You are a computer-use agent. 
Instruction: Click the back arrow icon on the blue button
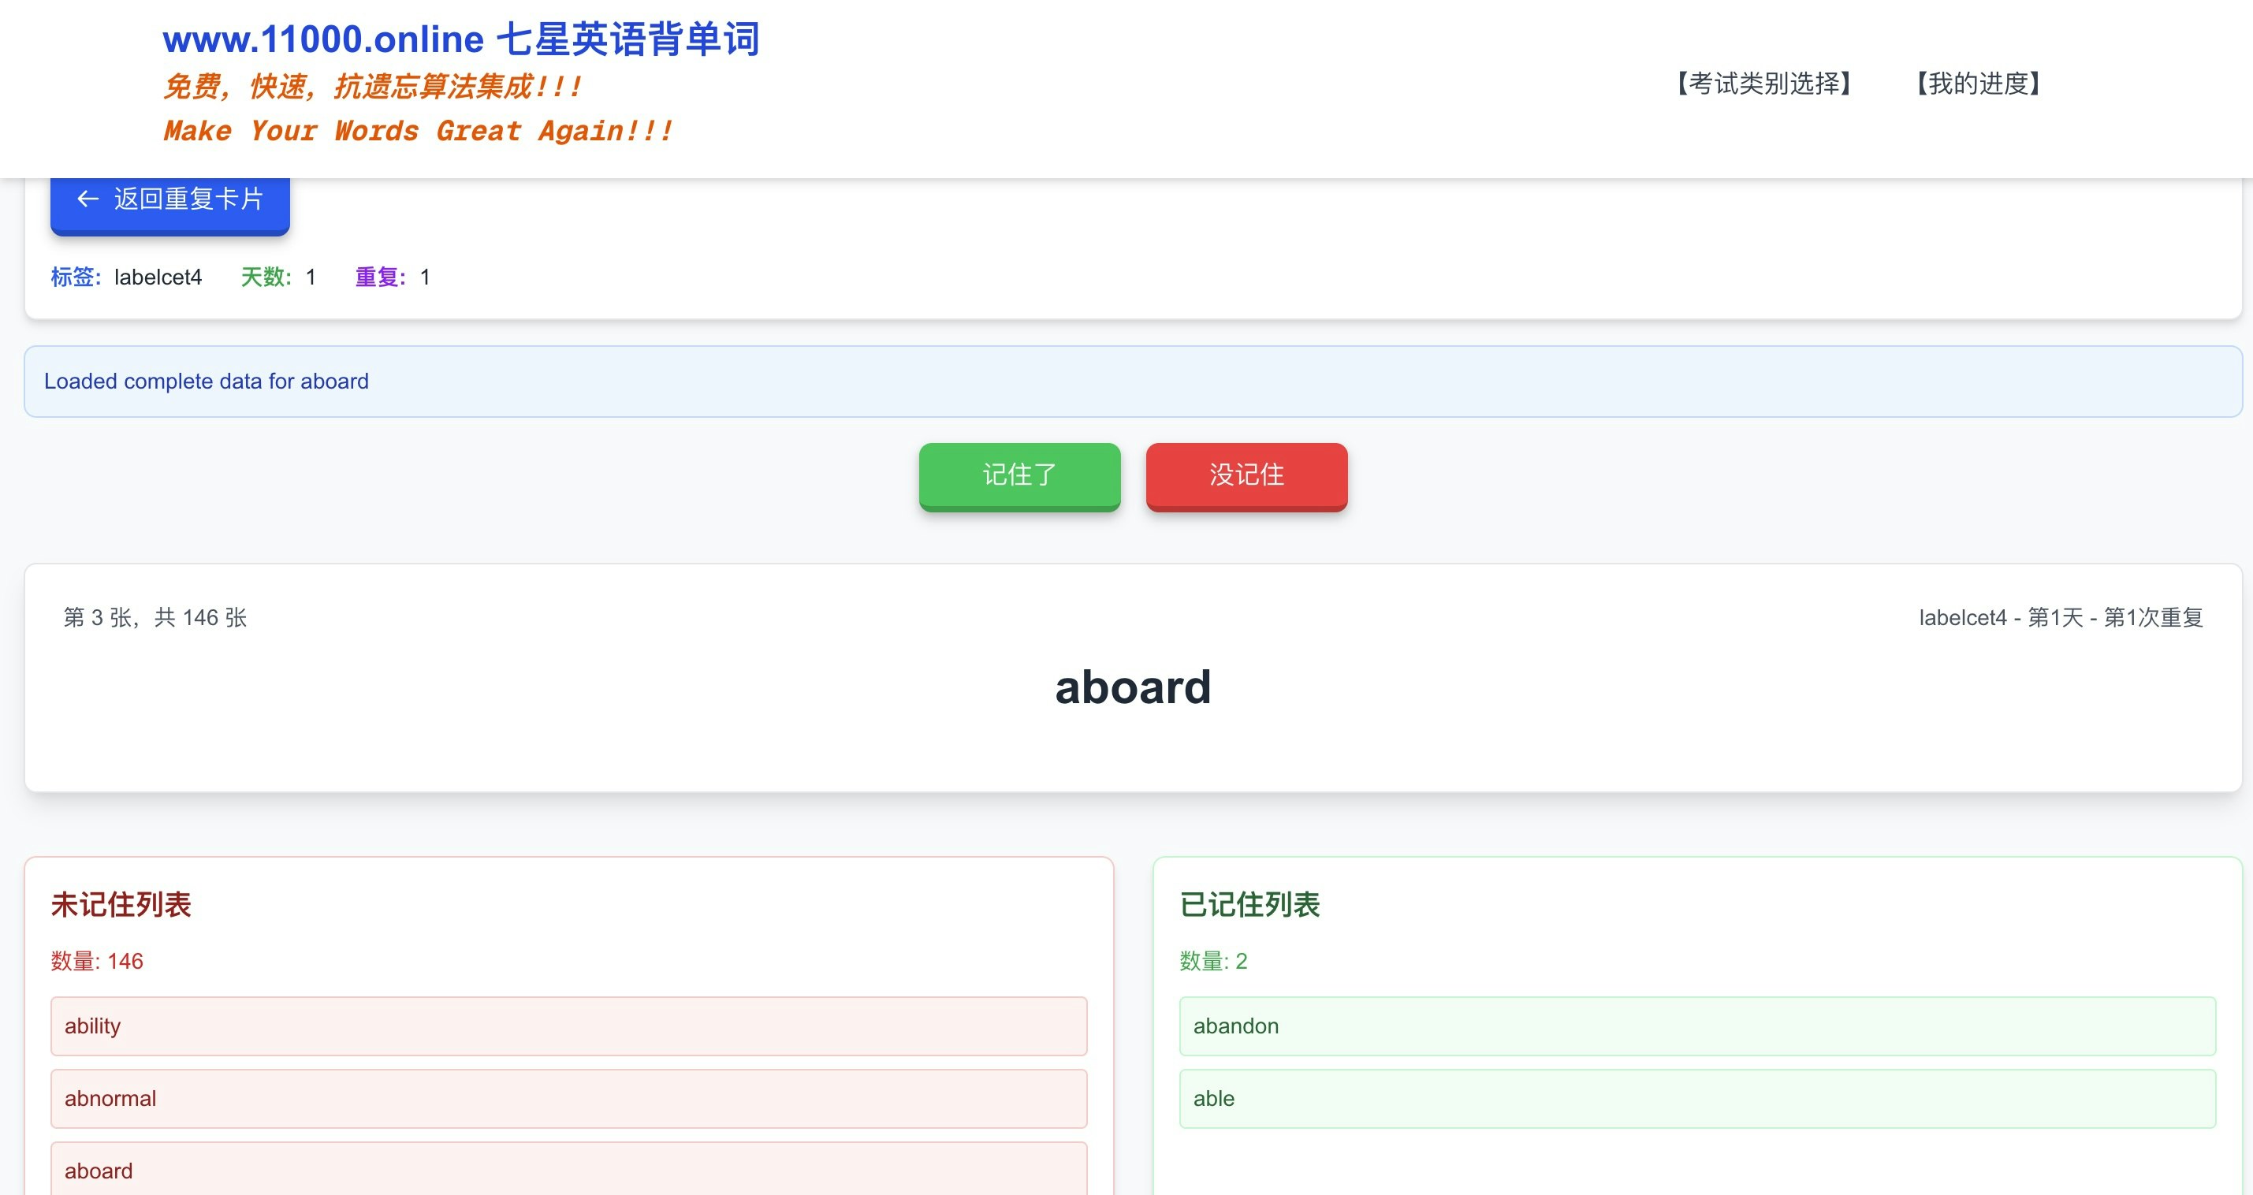click(x=88, y=199)
